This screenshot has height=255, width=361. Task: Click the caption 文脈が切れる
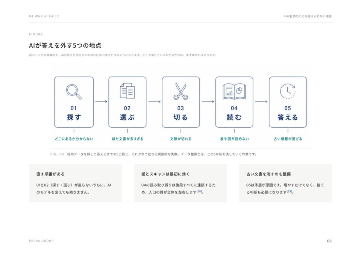(x=181, y=139)
